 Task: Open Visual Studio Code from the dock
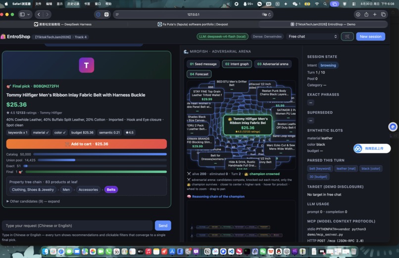[x=231, y=252]
